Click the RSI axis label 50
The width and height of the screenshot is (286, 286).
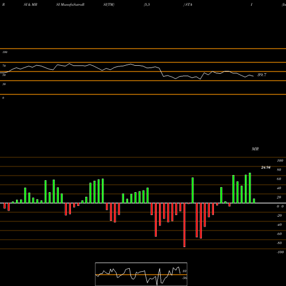click(x=4, y=75)
